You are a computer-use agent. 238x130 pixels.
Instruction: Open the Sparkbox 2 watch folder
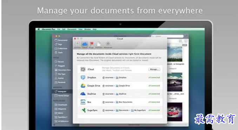click(61, 117)
